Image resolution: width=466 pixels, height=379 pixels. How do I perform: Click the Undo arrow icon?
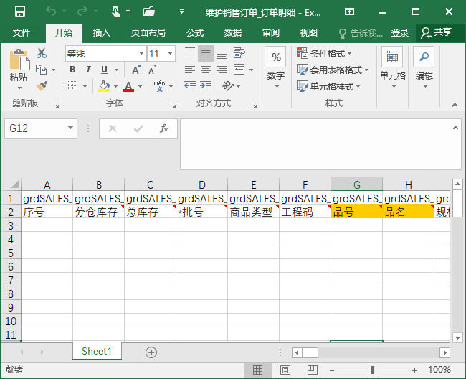click(x=51, y=11)
